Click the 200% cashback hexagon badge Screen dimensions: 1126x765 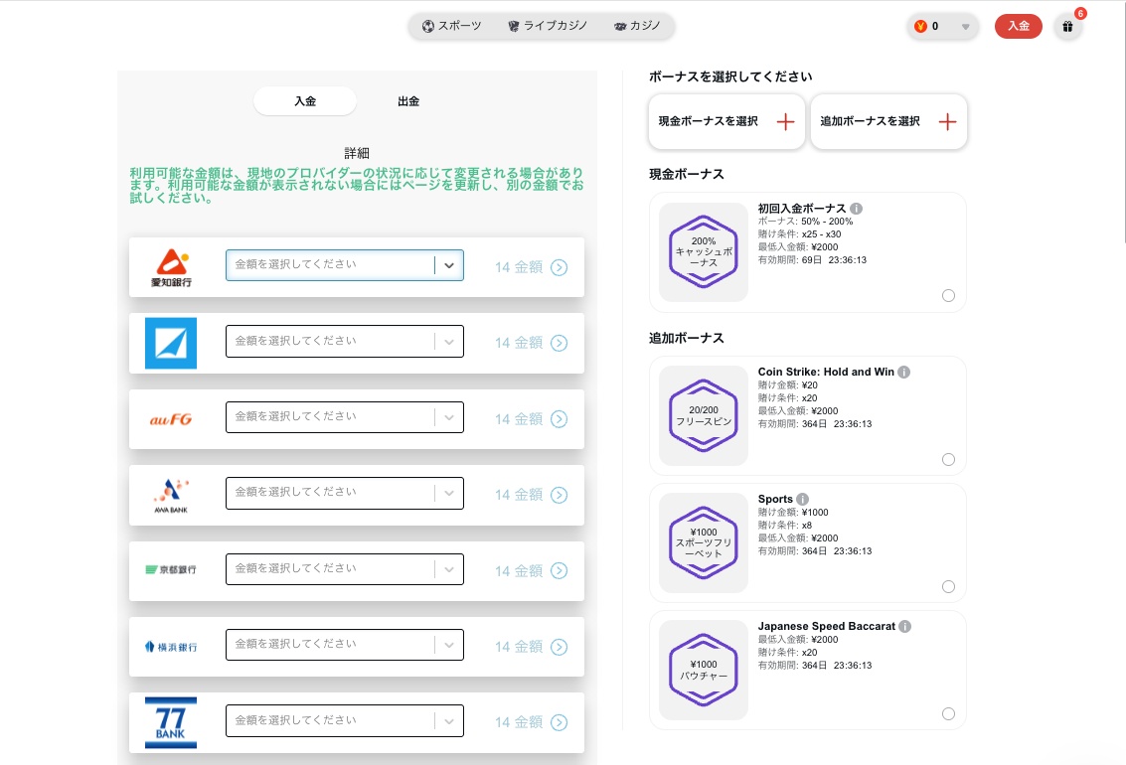[x=704, y=252]
